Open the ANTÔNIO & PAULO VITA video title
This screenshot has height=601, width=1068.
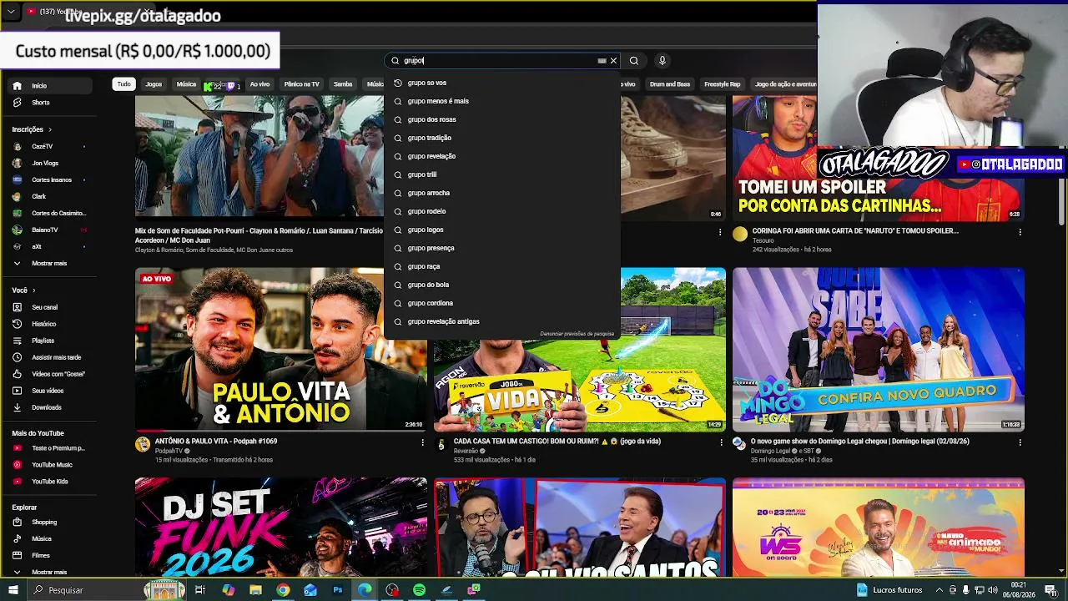[x=216, y=442]
